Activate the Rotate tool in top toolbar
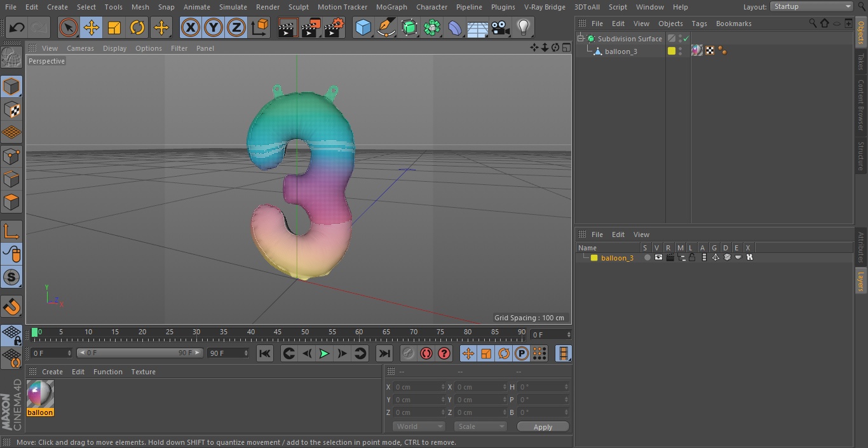868x448 pixels. click(x=137, y=27)
